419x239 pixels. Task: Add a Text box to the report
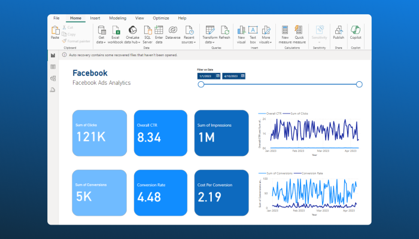click(x=253, y=32)
